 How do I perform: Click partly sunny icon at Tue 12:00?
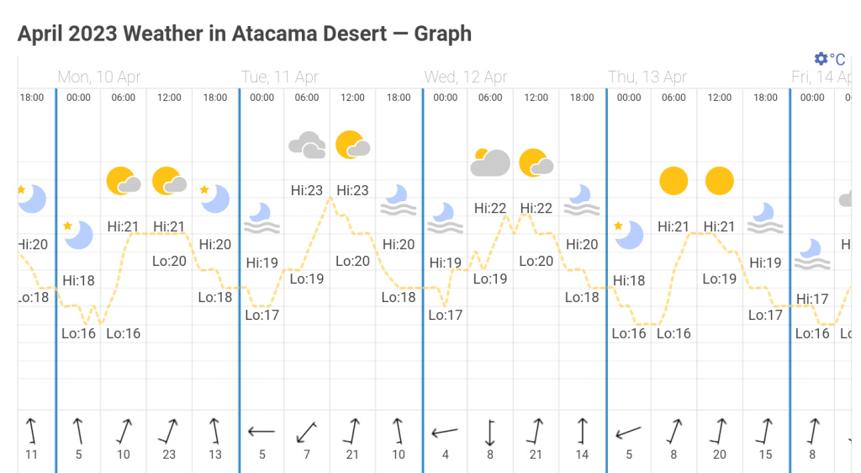click(x=352, y=146)
